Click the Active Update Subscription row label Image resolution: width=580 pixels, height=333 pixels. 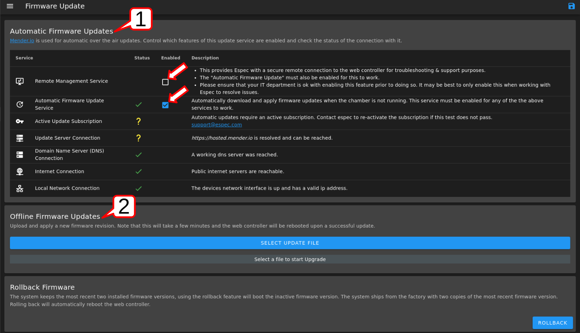(68, 121)
